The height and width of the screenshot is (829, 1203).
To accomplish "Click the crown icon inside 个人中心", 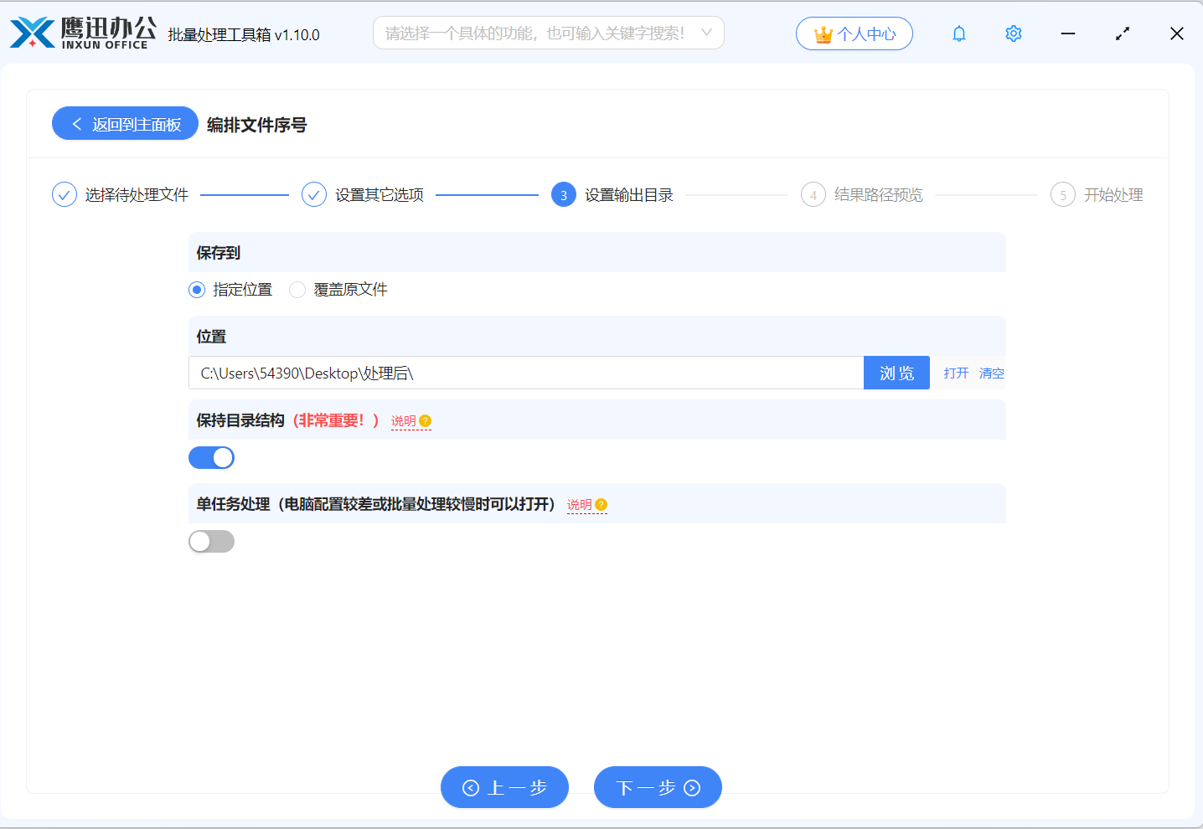I will pyautogui.click(x=824, y=33).
